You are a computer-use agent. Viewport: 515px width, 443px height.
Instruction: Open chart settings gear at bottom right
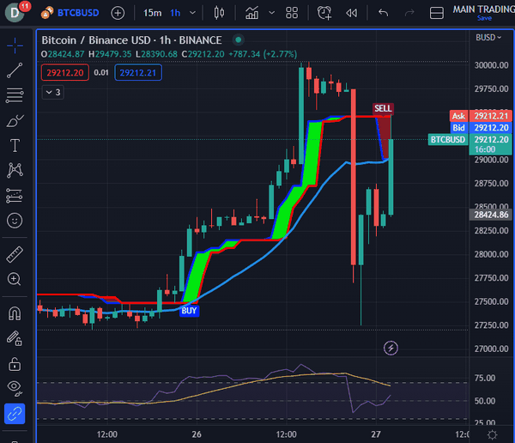[x=492, y=435]
